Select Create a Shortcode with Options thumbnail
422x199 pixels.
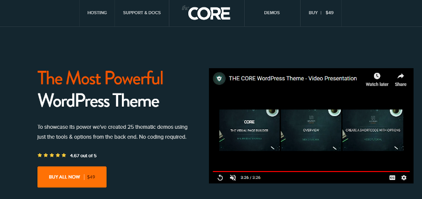tap(373, 130)
